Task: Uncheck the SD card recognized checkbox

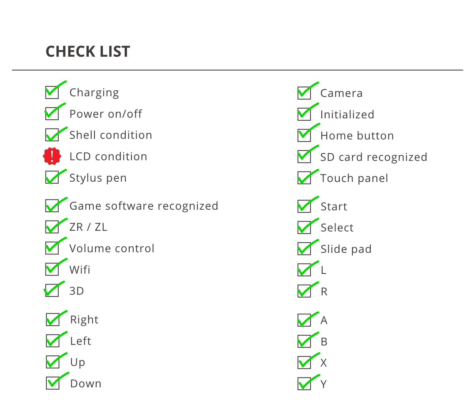Action: tap(304, 157)
